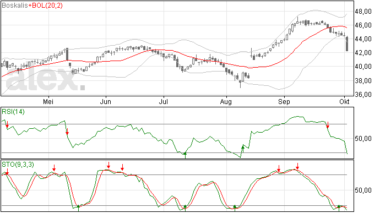Click the 44,00 price axis value
Screen dimensions: 380x213
click(363, 39)
